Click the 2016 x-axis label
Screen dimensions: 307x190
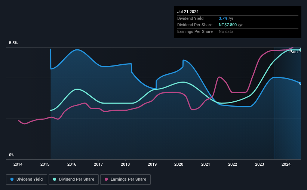[72, 164]
